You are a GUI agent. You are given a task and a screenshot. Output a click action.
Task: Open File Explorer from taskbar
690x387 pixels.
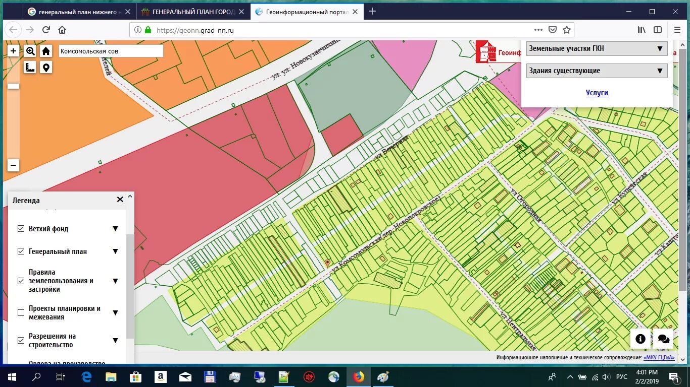tap(111, 376)
